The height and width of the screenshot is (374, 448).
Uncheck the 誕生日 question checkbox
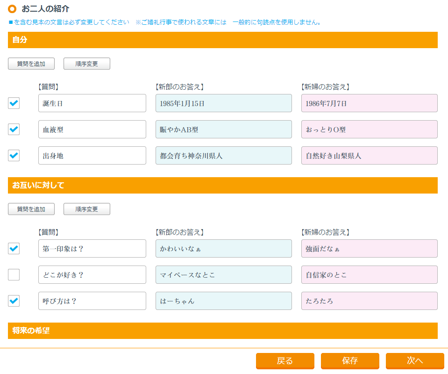(x=14, y=103)
